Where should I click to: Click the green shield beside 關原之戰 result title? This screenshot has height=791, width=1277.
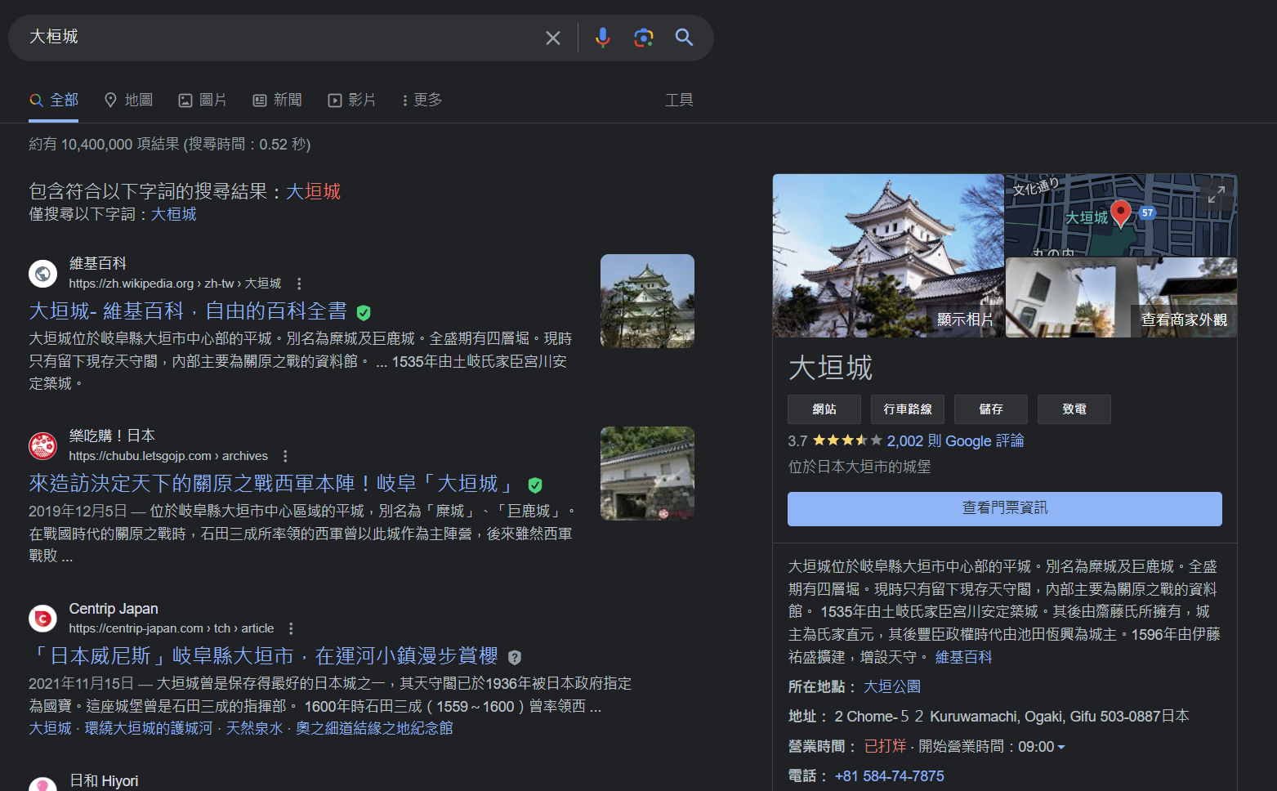pos(535,485)
